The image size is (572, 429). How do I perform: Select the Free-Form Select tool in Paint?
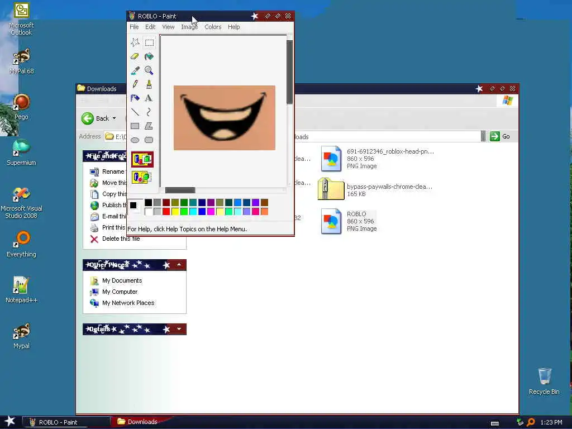(x=135, y=42)
